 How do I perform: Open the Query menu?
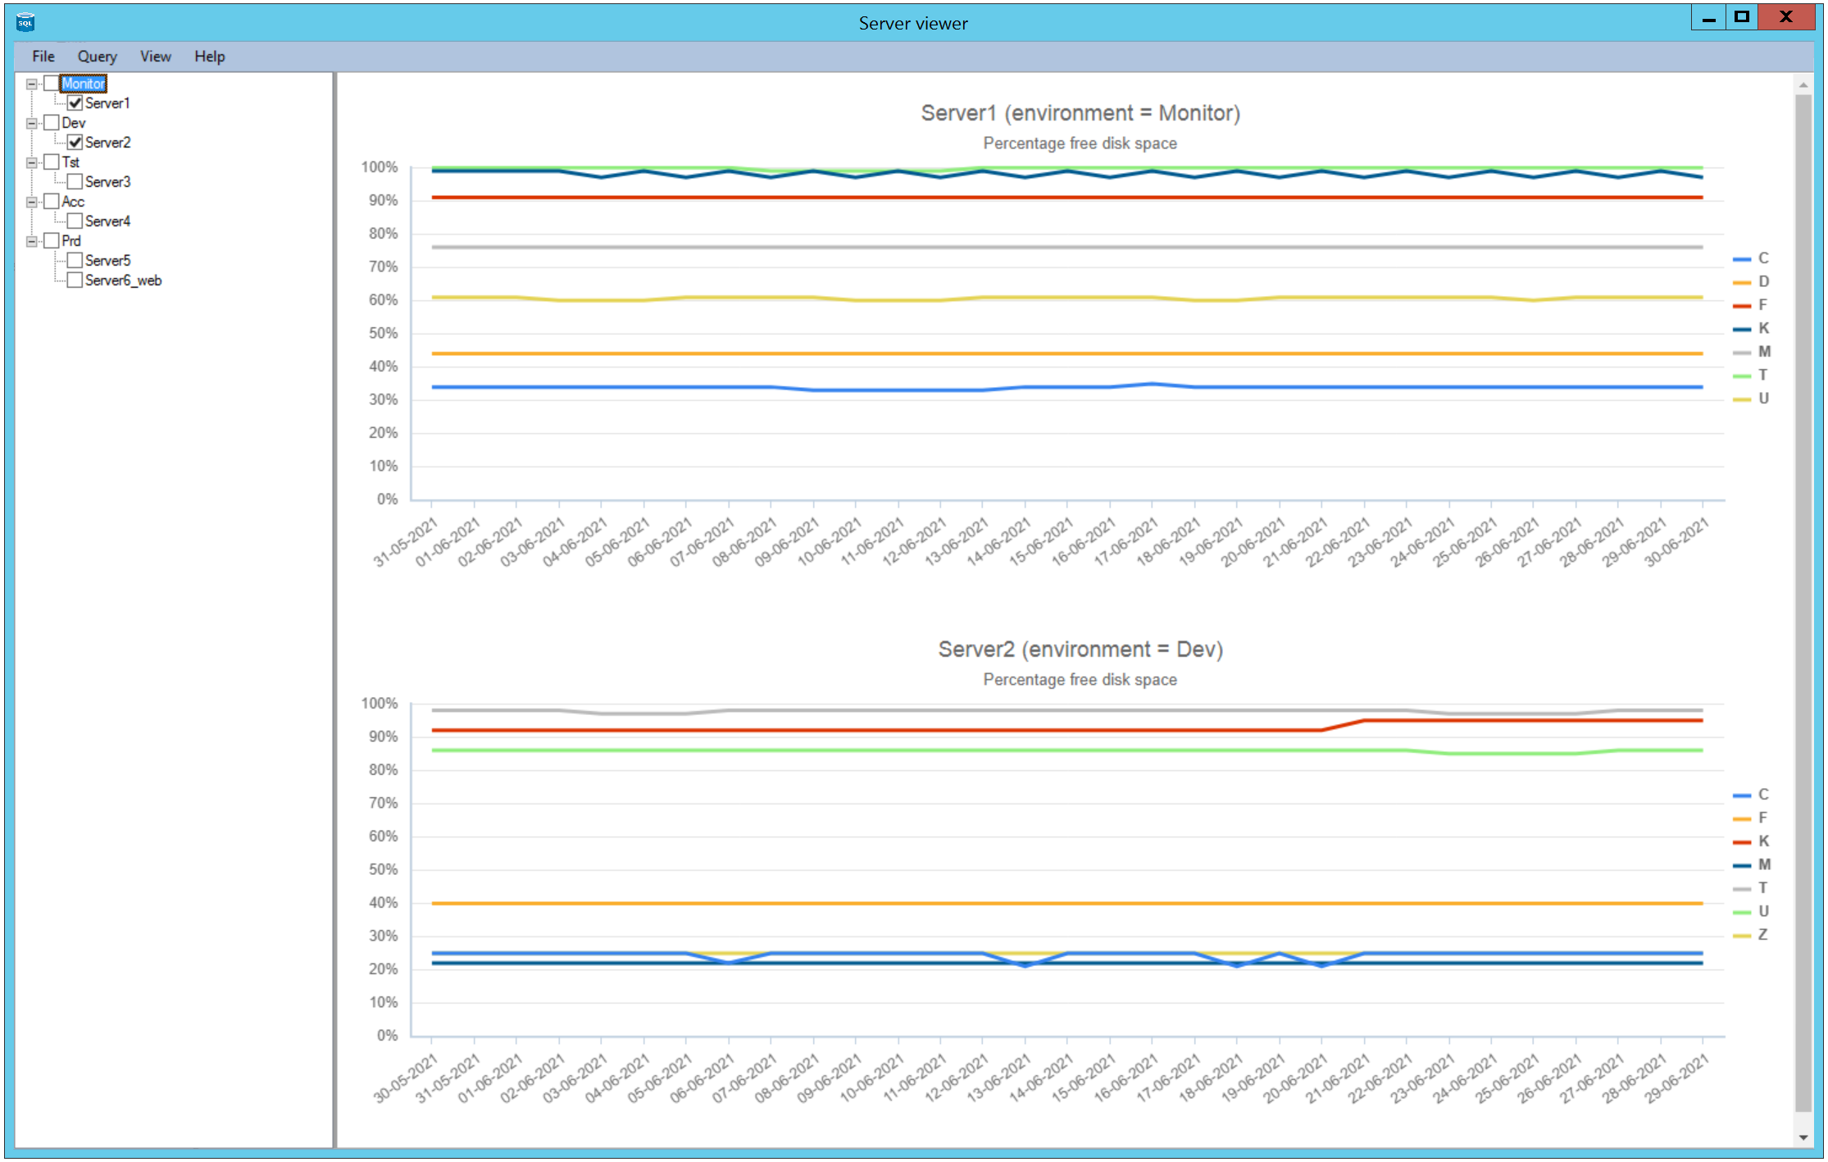pos(97,57)
